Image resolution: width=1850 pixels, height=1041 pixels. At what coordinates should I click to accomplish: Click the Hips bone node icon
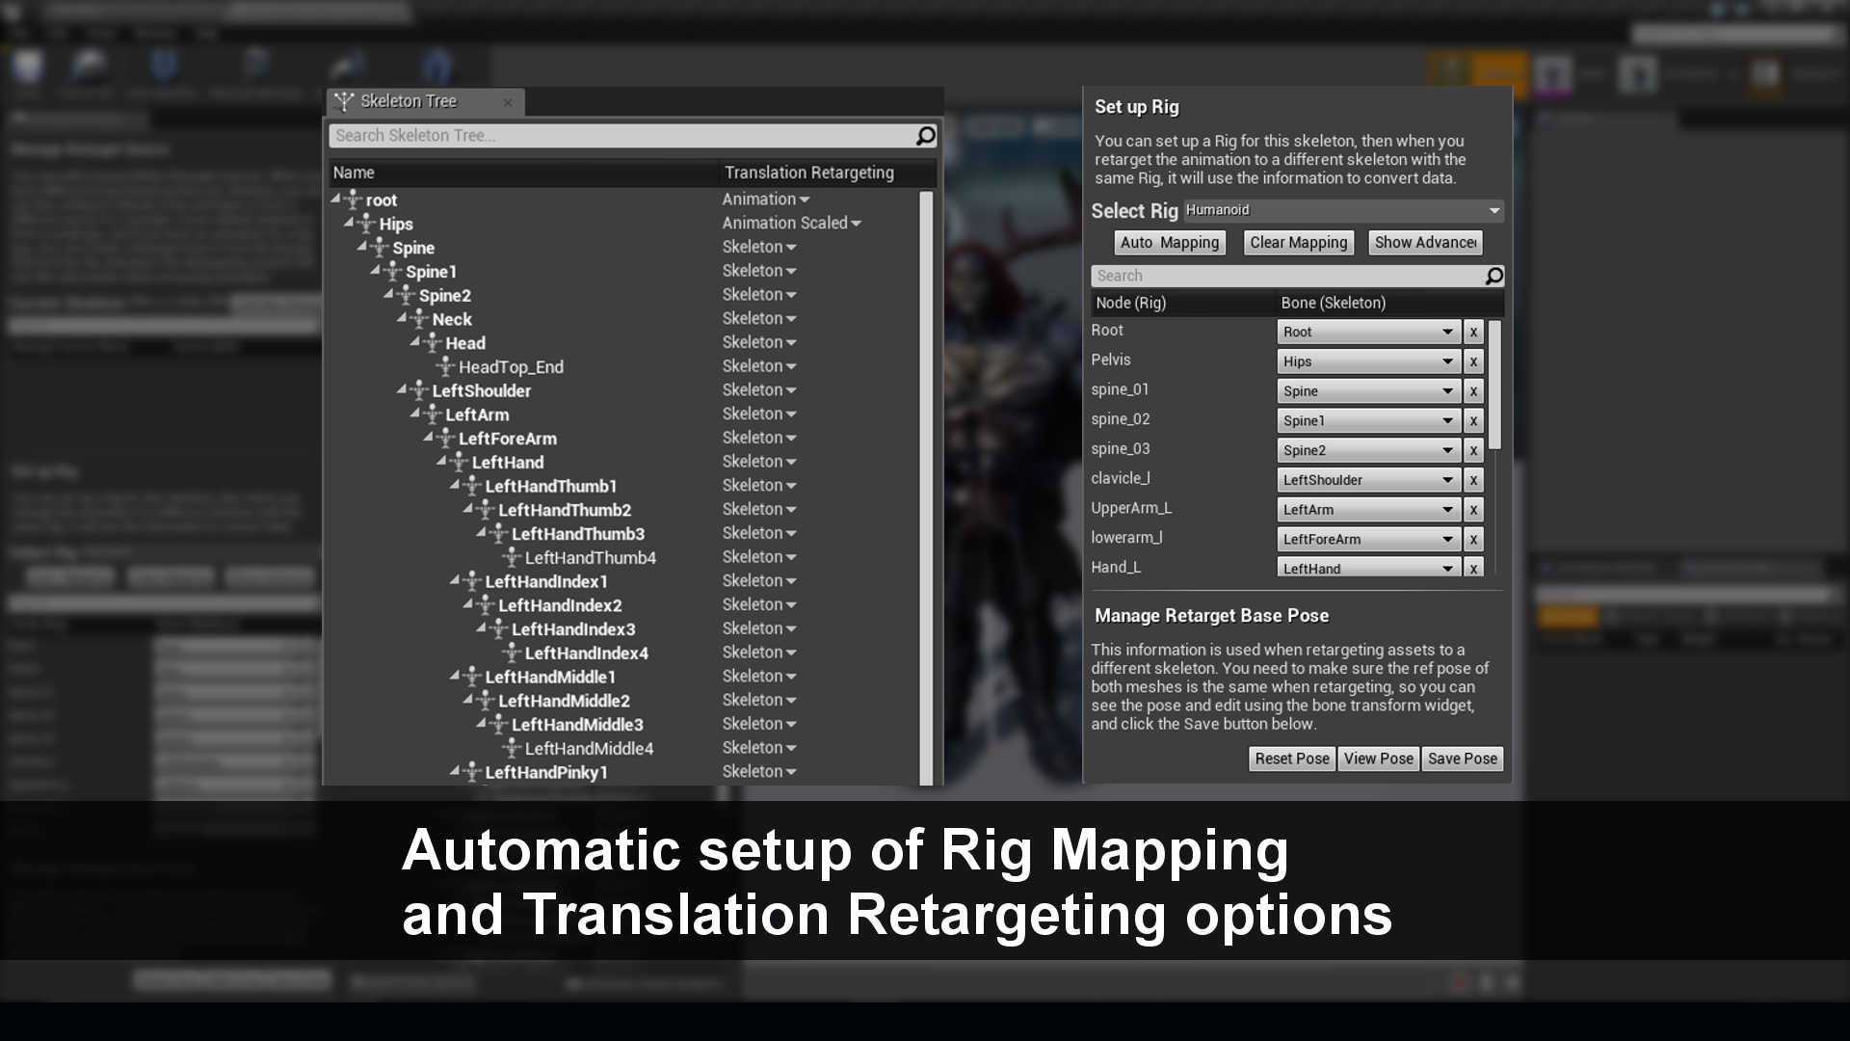coord(370,223)
